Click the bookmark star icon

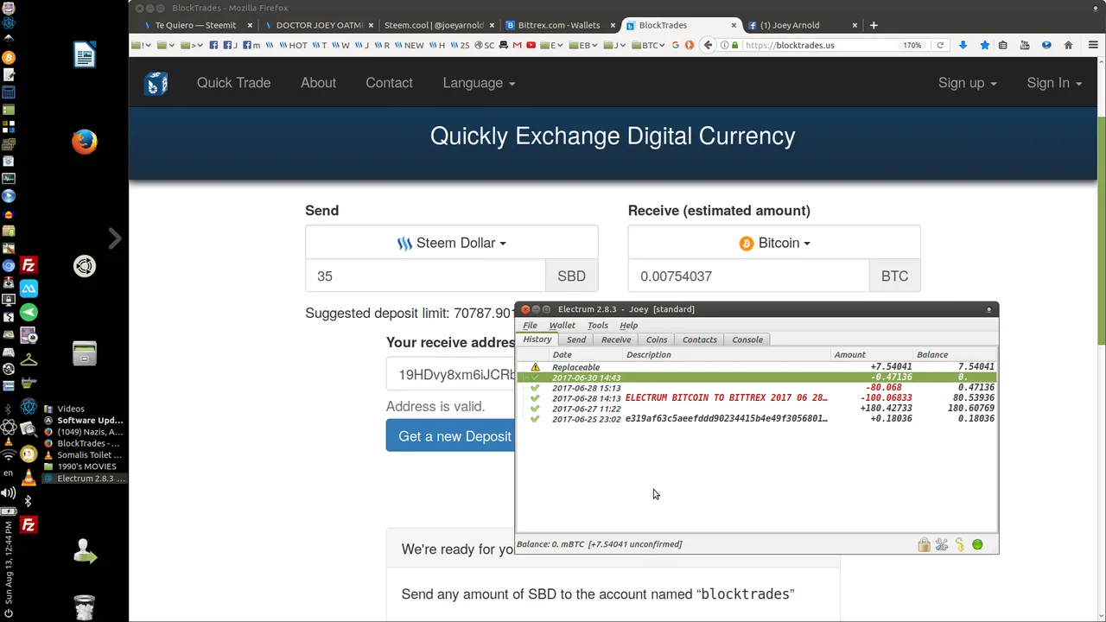coord(984,45)
